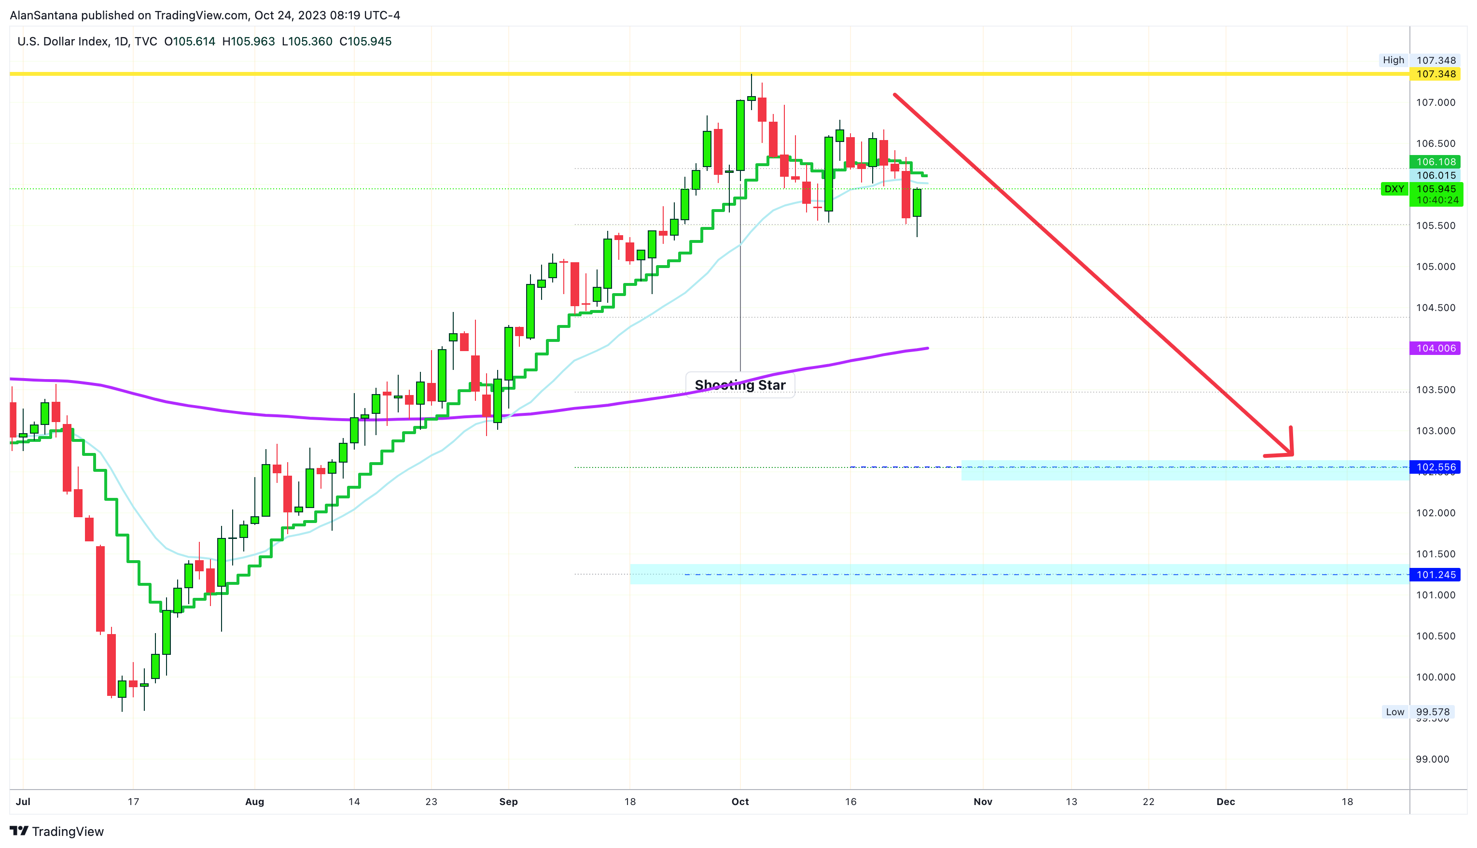Screen dimensions: 1477x848
Task: Click the close value C105.945
Action: point(365,42)
